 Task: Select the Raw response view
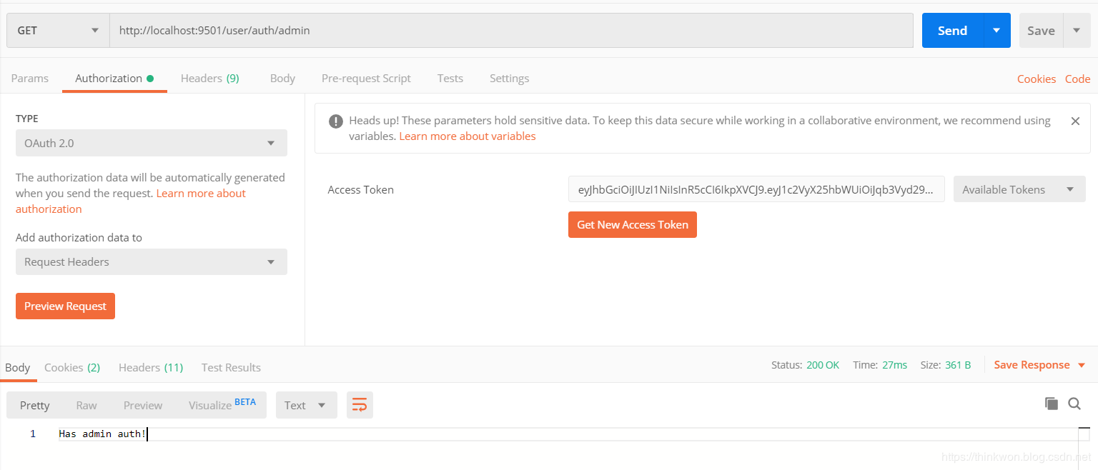coord(86,405)
